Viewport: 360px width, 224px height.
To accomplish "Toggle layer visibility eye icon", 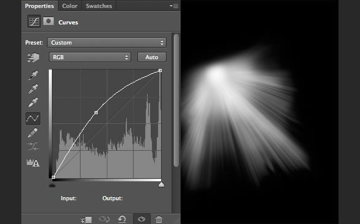I will [142, 219].
